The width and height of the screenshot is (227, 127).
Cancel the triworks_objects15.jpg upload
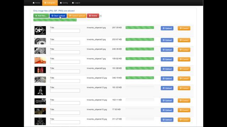184,110
